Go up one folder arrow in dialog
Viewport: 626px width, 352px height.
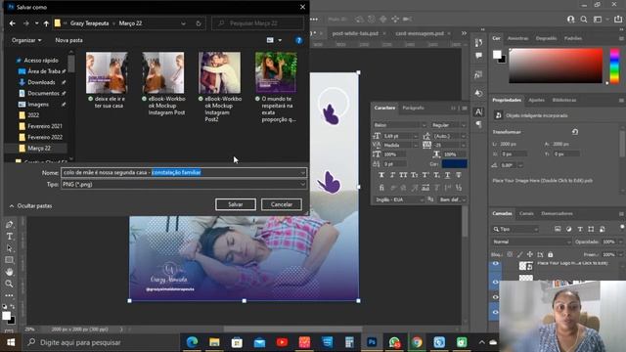click(46, 23)
